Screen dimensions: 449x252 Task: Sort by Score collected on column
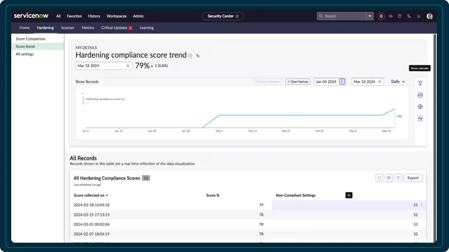pos(91,196)
